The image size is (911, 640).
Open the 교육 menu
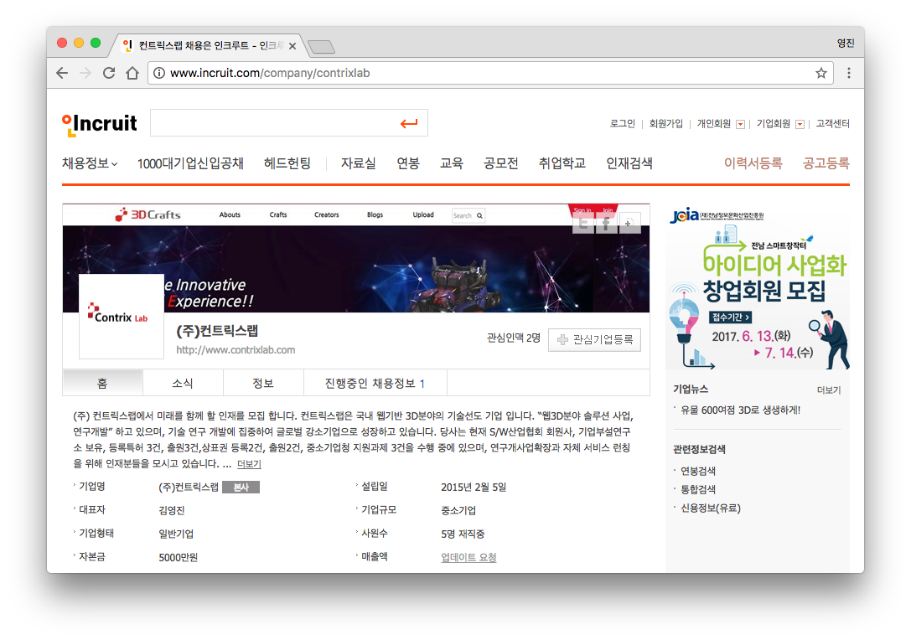point(452,163)
